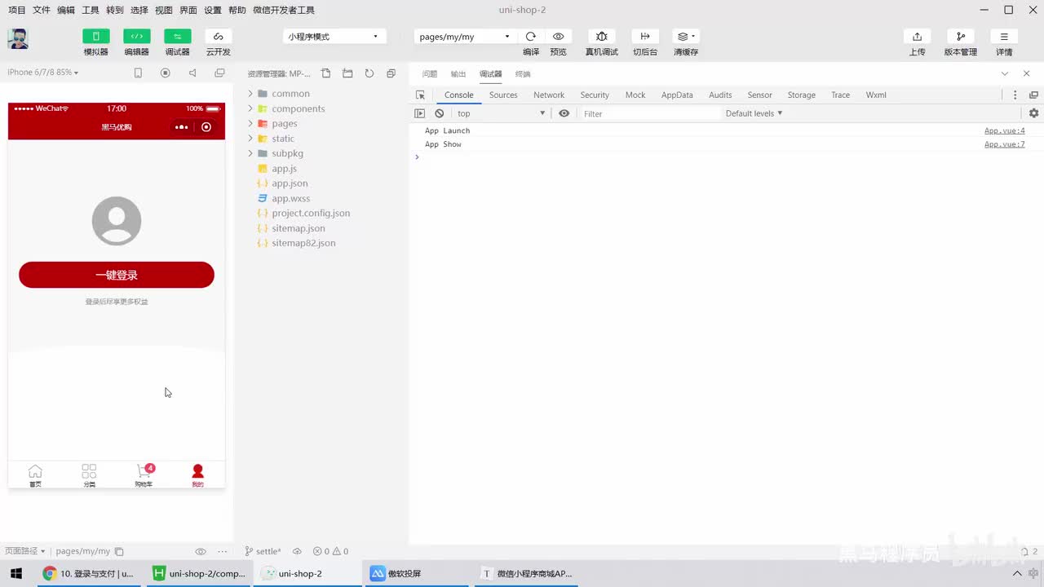Switch to the 问题 problems tab

(430, 74)
